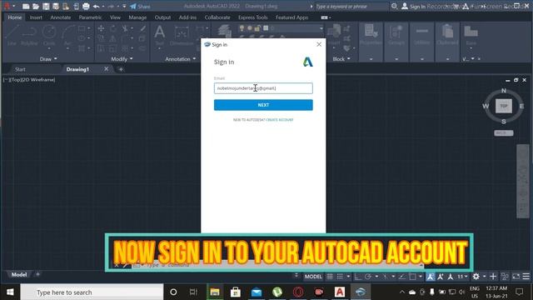Open the Parametric ribbon tab
This screenshot has height=300, width=533.
[x=90, y=17]
